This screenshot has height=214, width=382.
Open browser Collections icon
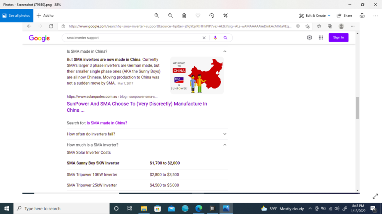click(x=330, y=26)
